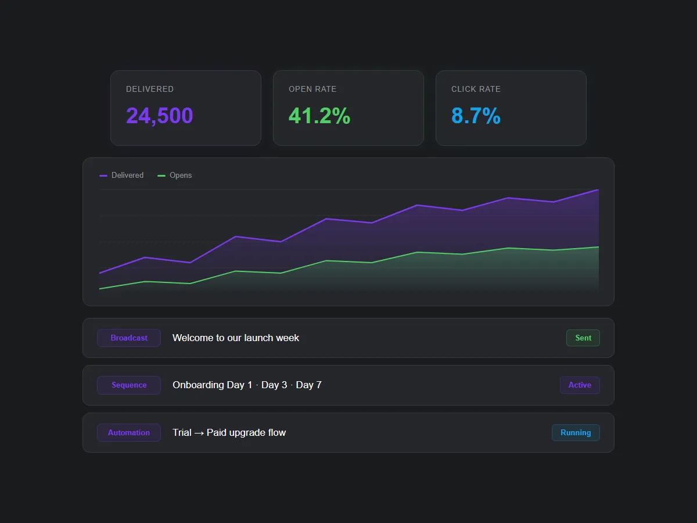Select the OPEN RATE card heading
Screen dimensions: 697x523
[x=312, y=89]
